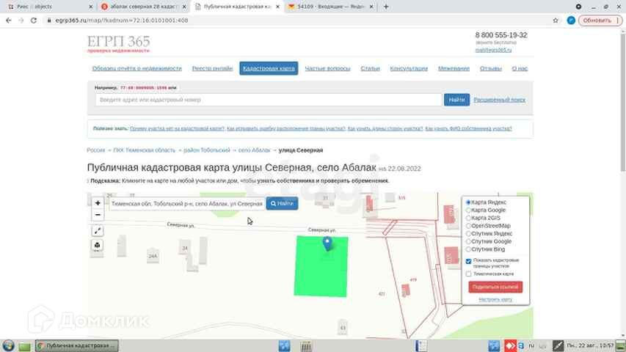Click the print map icon
Screen dimensions: 626x352
point(98,245)
